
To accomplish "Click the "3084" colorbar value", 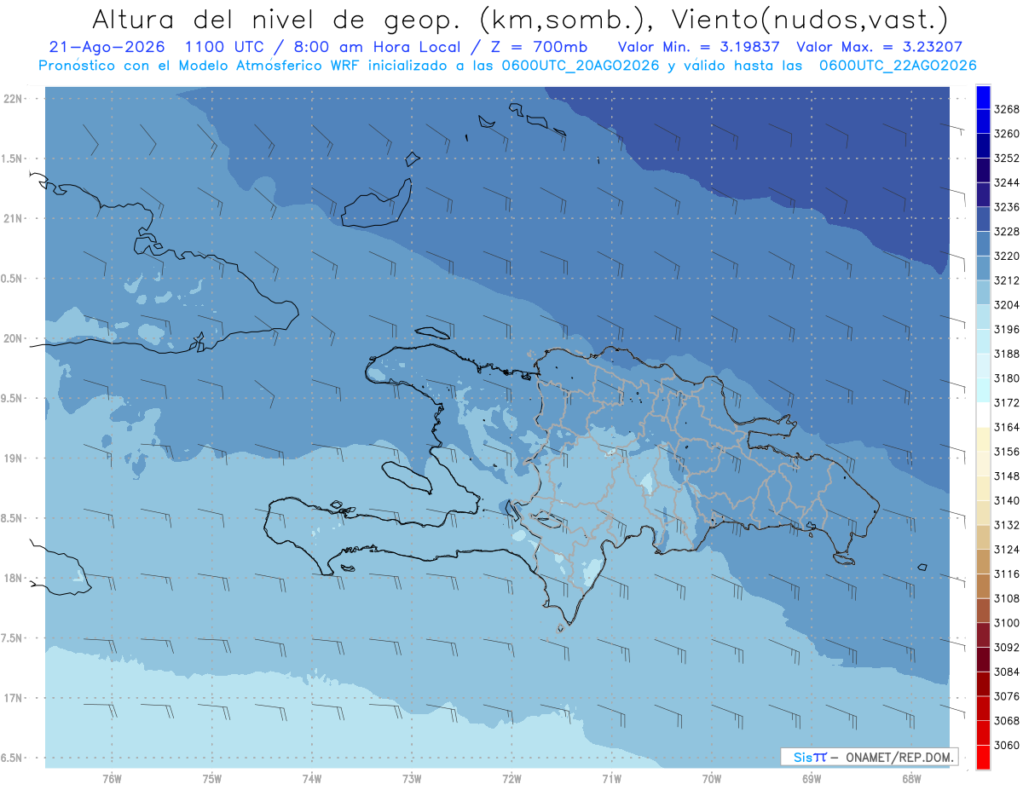I will [1007, 672].
